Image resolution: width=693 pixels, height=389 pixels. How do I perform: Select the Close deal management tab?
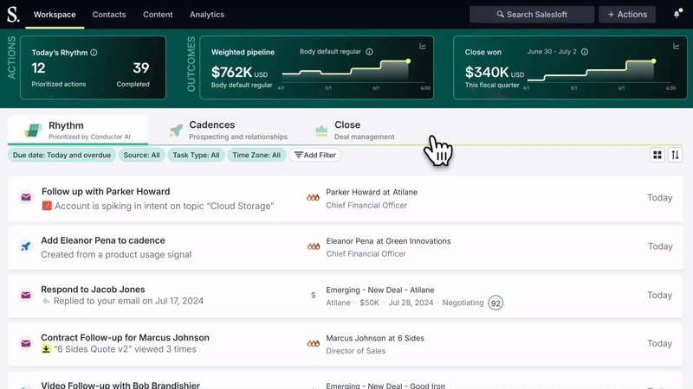[x=355, y=131]
